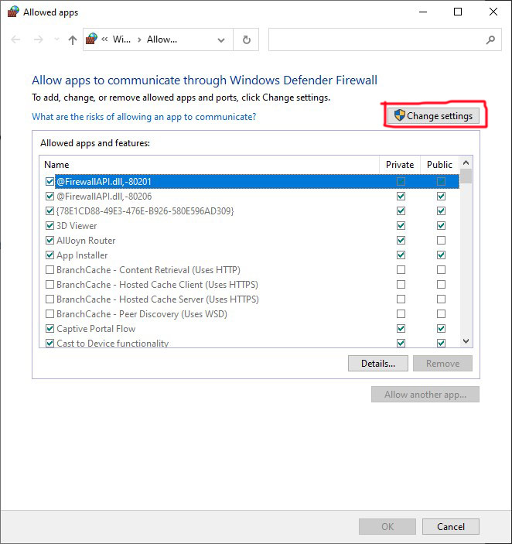Screen dimensions: 512x544
Task: Click the Change settings shield button
Action: pos(433,115)
